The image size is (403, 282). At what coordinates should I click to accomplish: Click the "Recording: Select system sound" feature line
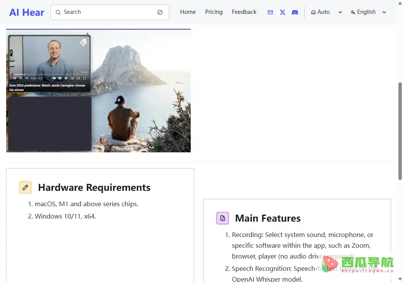point(303,245)
